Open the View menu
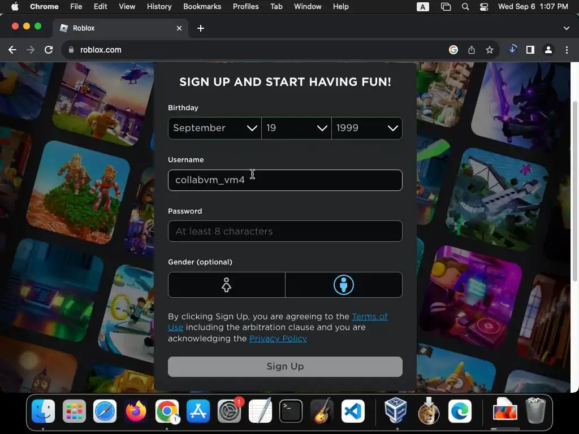Image resolution: width=579 pixels, height=434 pixels. tap(127, 7)
